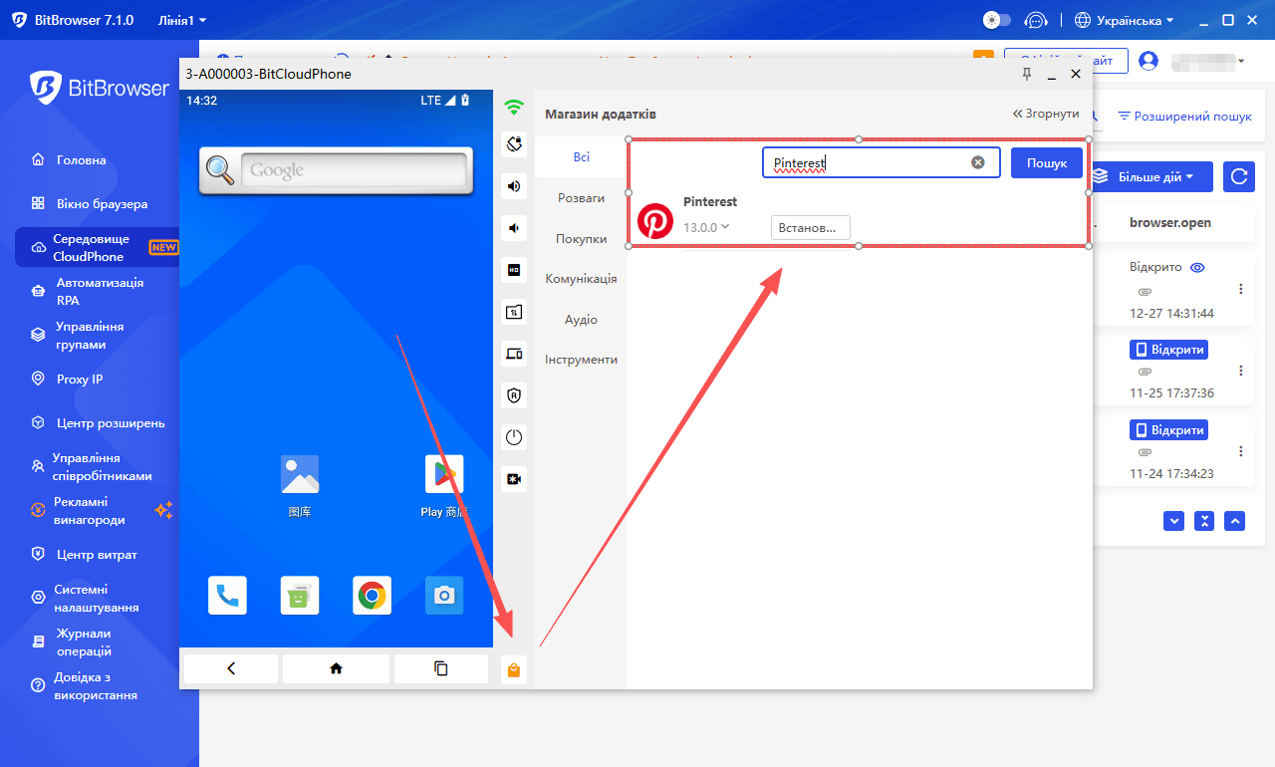
Task: Click Відкрити button in the 11-24 row
Action: click(x=1168, y=430)
